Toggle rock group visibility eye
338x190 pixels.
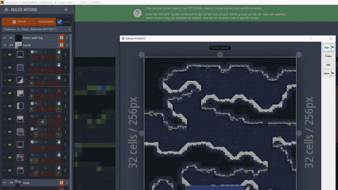(11, 183)
